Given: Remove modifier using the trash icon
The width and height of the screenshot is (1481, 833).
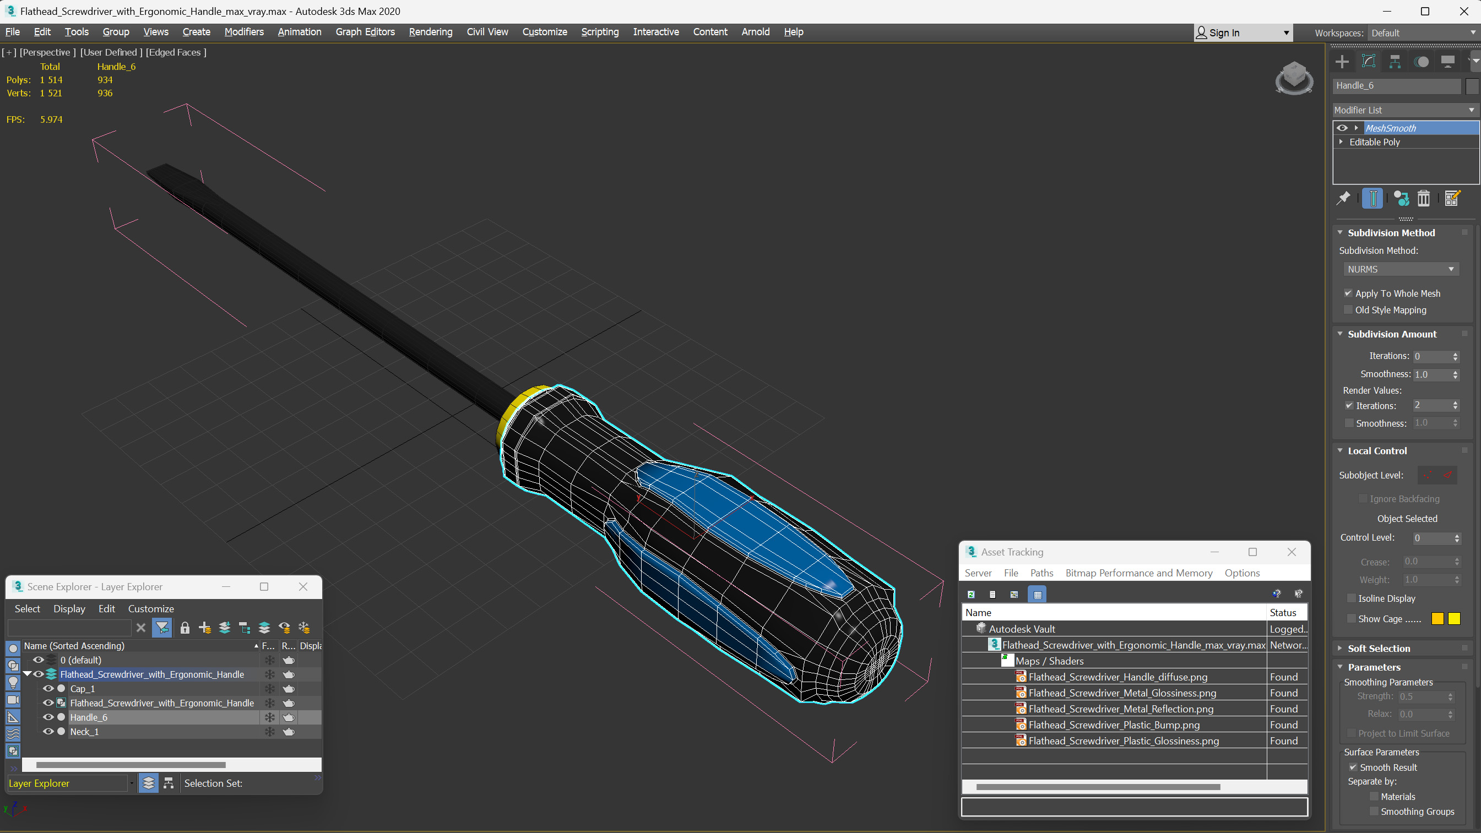Looking at the screenshot, I should point(1424,198).
